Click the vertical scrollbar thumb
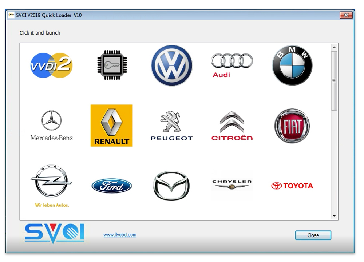The image size is (364, 262). (334, 81)
